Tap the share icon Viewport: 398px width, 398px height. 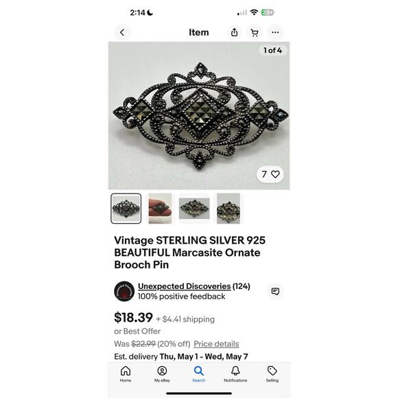coord(234,32)
